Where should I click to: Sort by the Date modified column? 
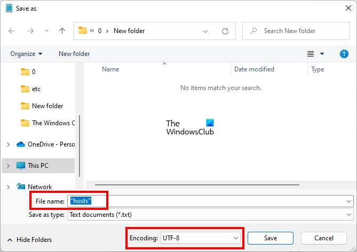point(254,69)
